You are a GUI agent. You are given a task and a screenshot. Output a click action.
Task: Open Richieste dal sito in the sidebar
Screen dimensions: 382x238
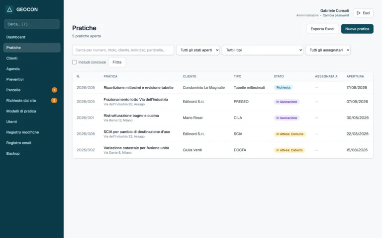32,101
